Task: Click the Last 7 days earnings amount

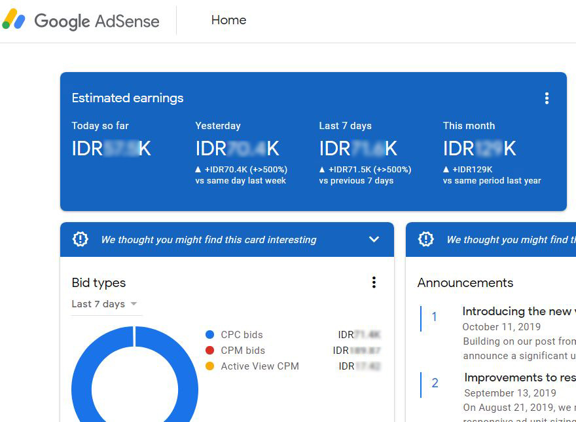Action: coord(358,149)
